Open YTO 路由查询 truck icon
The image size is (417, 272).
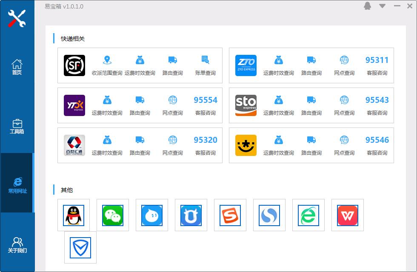tap(140, 100)
